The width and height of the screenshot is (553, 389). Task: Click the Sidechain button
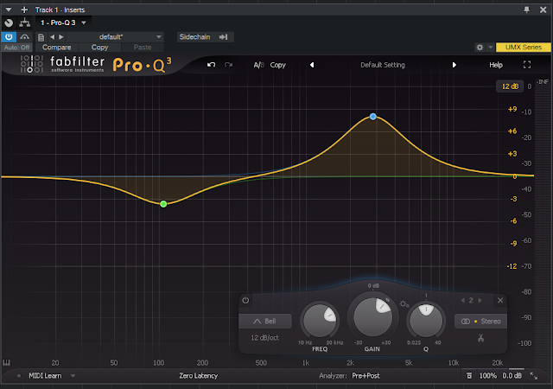click(x=204, y=36)
